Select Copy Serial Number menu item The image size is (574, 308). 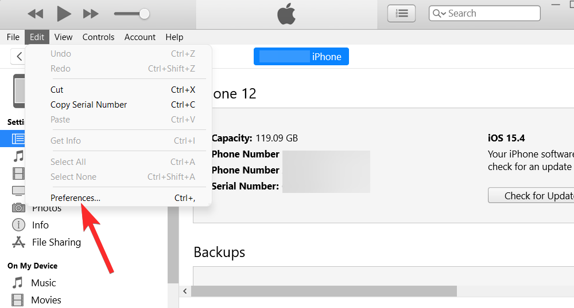pyautogui.click(x=88, y=105)
